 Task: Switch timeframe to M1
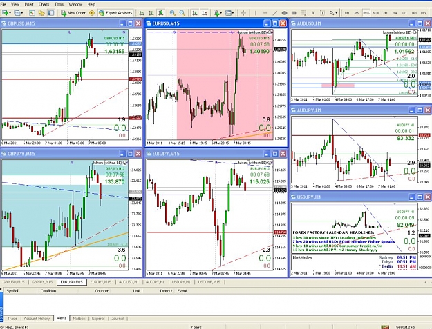coord(347,13)
